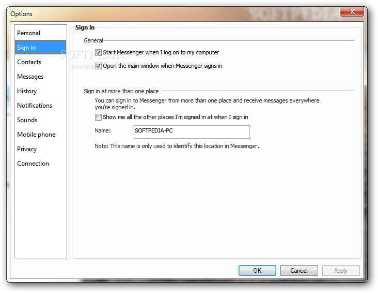Click the Cancel button

tap(299, 271)
